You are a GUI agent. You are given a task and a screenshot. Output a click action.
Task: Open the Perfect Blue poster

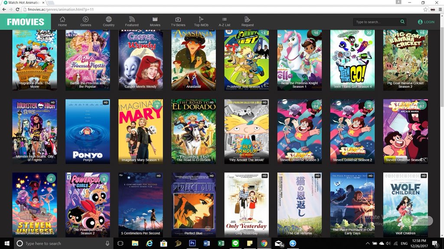[193, 204]
